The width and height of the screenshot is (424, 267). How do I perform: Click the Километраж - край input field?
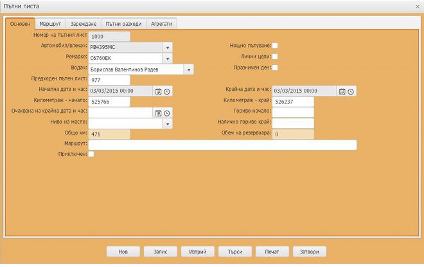coord(293,102)
